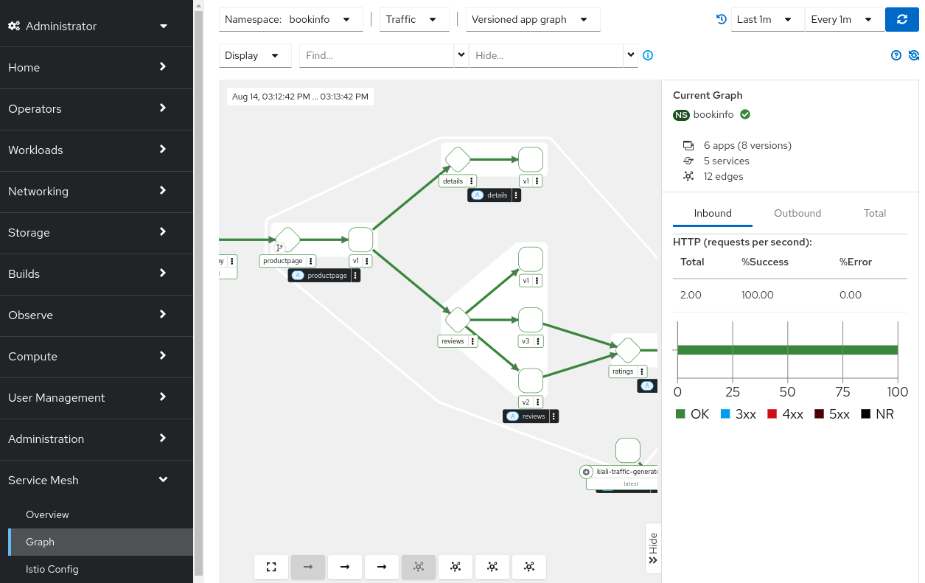Click the zoom-to-fit graph icon
Screen dimensions: 925x583
(x=271, y=567)
